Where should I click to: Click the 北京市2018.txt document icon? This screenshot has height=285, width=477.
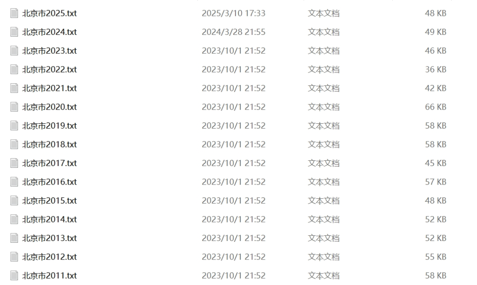pos(14,144)
